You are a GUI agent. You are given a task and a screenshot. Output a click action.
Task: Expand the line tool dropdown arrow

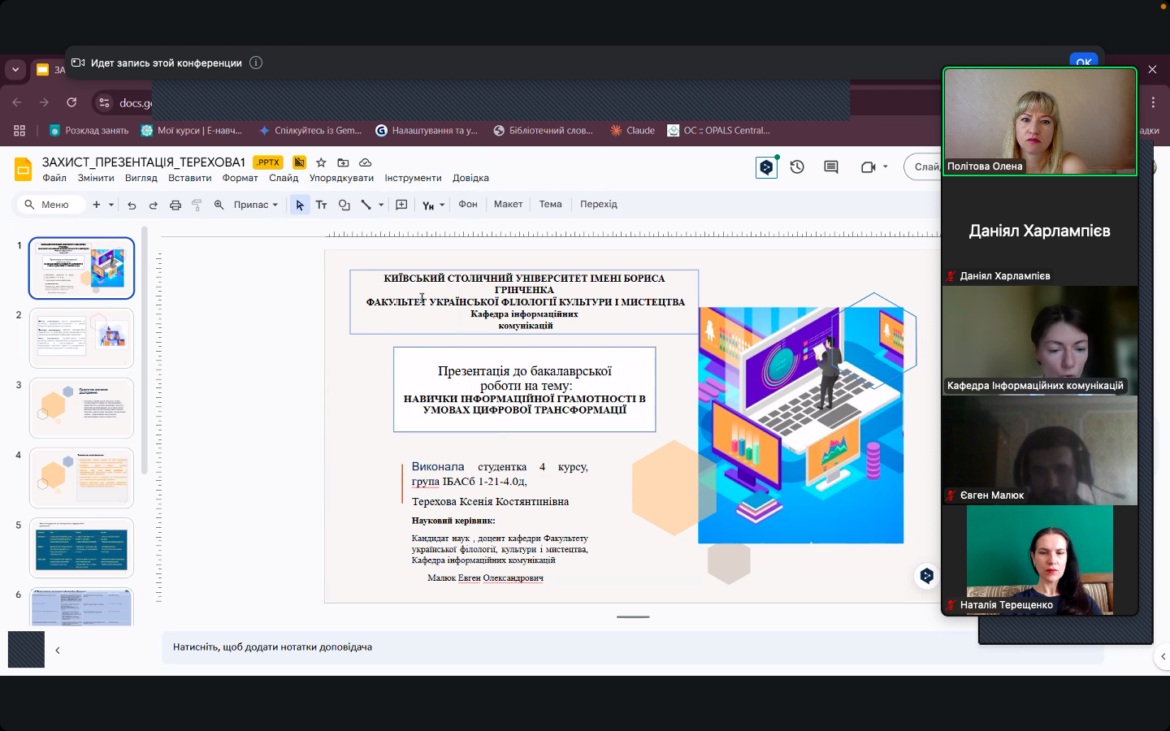[381, 205]
